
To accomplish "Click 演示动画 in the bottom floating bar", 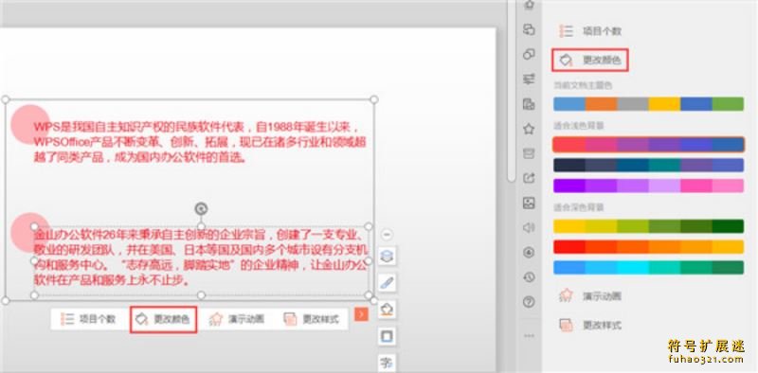I will (x=237, y=319).
